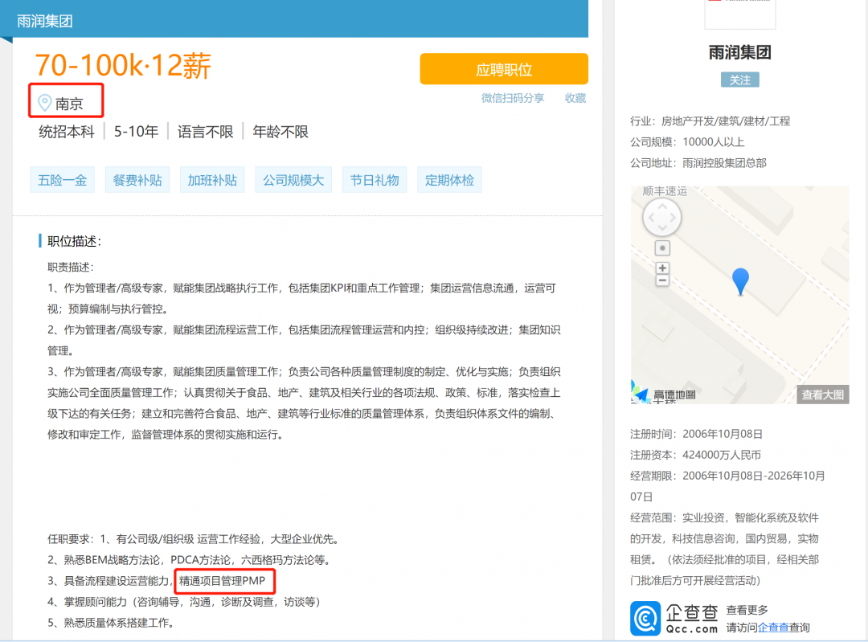Viewport: 868px width, 642px height.
Task: Select the 加班补贴 benefit tag
Action: [x=212, y=180]
